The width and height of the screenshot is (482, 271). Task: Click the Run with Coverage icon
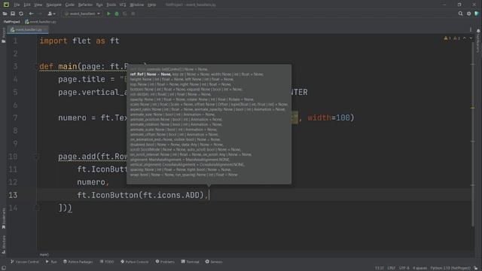[124, 14]
